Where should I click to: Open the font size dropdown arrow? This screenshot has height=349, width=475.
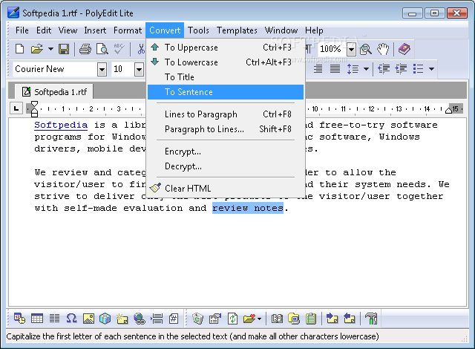coord(139,69)
